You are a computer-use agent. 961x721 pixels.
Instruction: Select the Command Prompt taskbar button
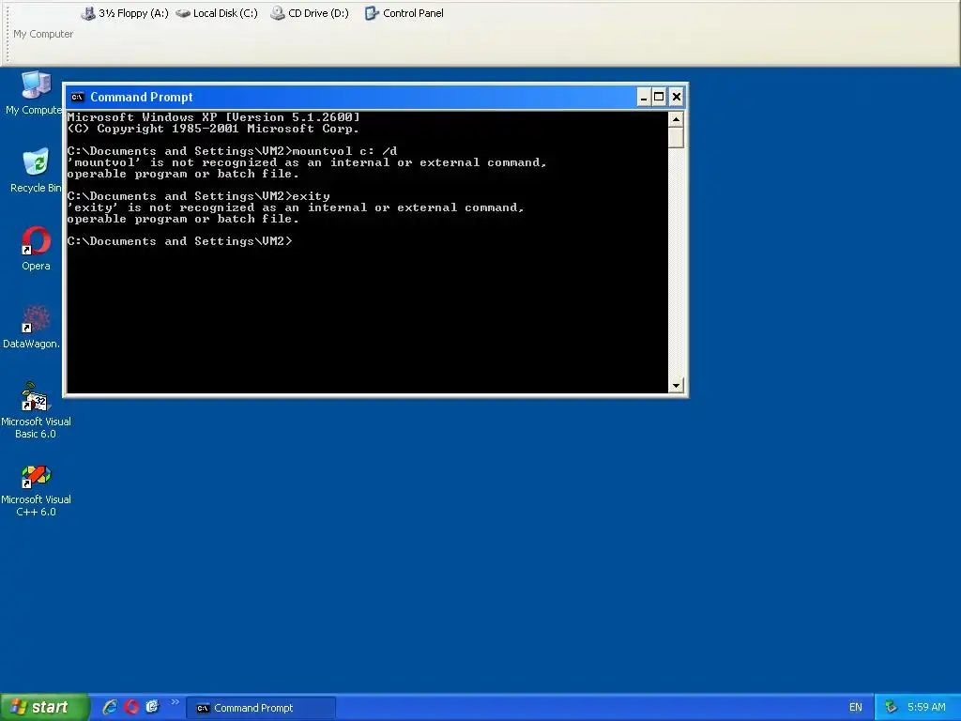tap(261, 708)
